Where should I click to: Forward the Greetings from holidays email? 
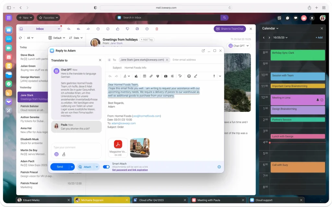(x=88, y=29)
